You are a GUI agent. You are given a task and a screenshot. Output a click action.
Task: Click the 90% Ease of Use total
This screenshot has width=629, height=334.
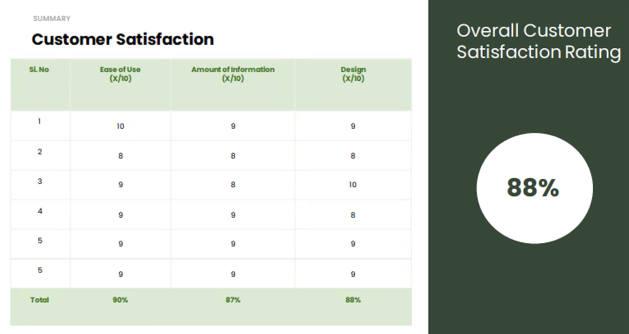120,300
